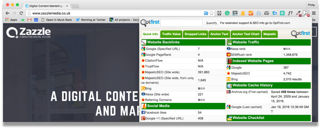Open a new browser tab
Viewport: 321px width, 129px height.
pyautogui.click(x=75, y=6)
